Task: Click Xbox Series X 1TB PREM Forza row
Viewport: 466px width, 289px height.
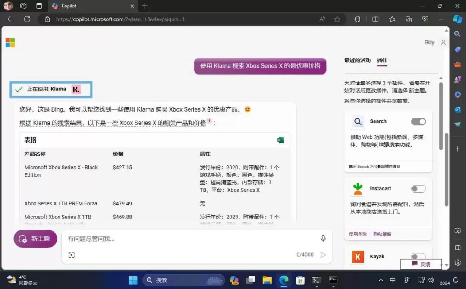Action: pos(154,204)
